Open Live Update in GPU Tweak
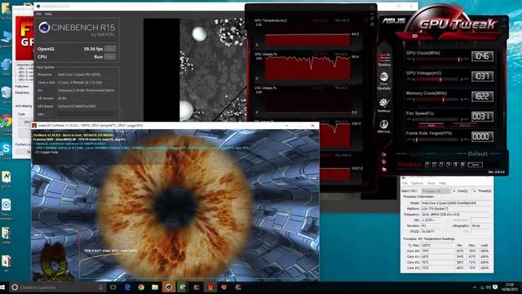The image size is (522, 294). 384,81
